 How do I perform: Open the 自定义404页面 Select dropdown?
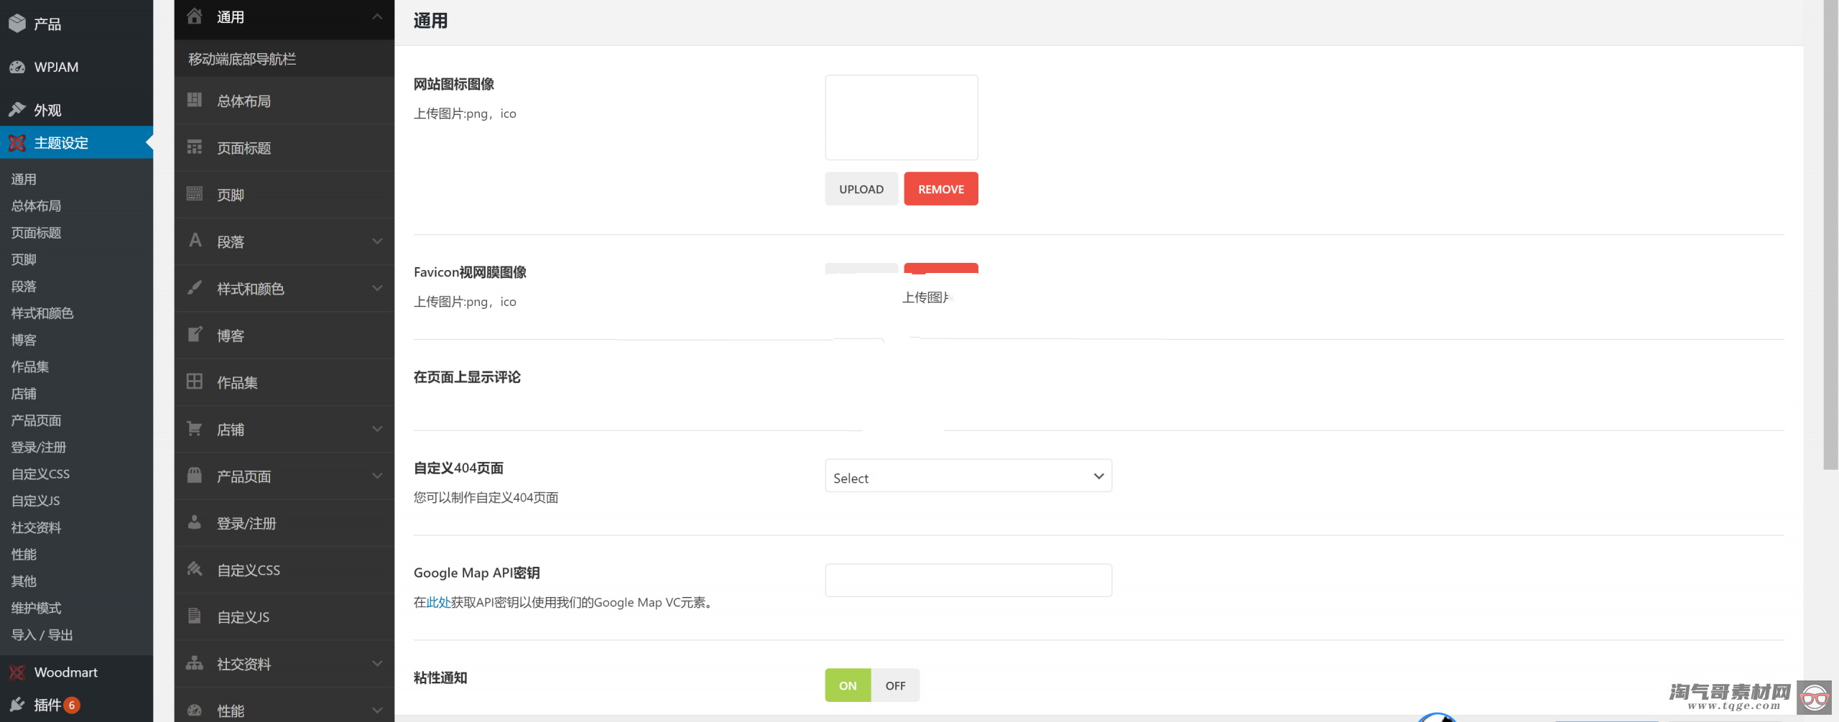tap(968, 476)
